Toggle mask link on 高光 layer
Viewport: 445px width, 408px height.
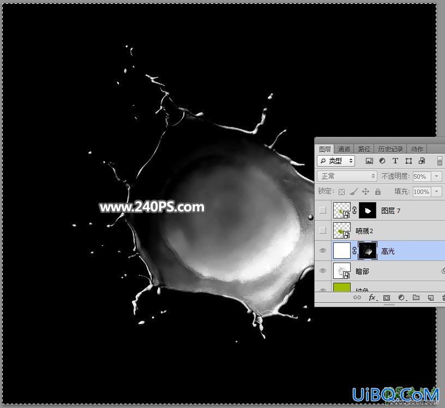click(x=354, y=251)
